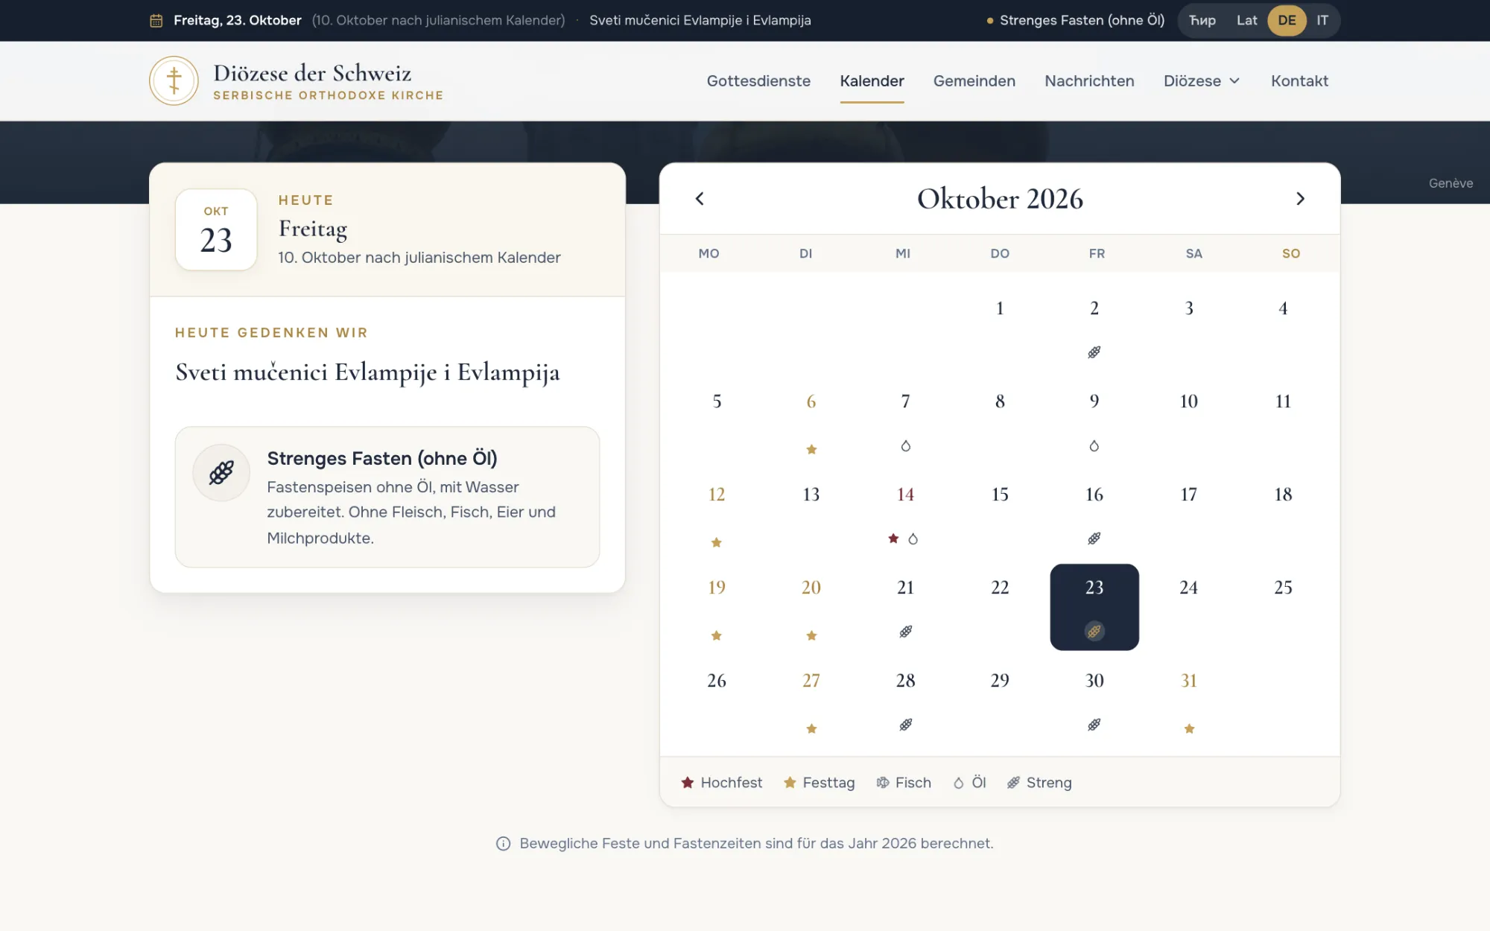Click Diözese der Schweiz site title

tap(312, 73)
